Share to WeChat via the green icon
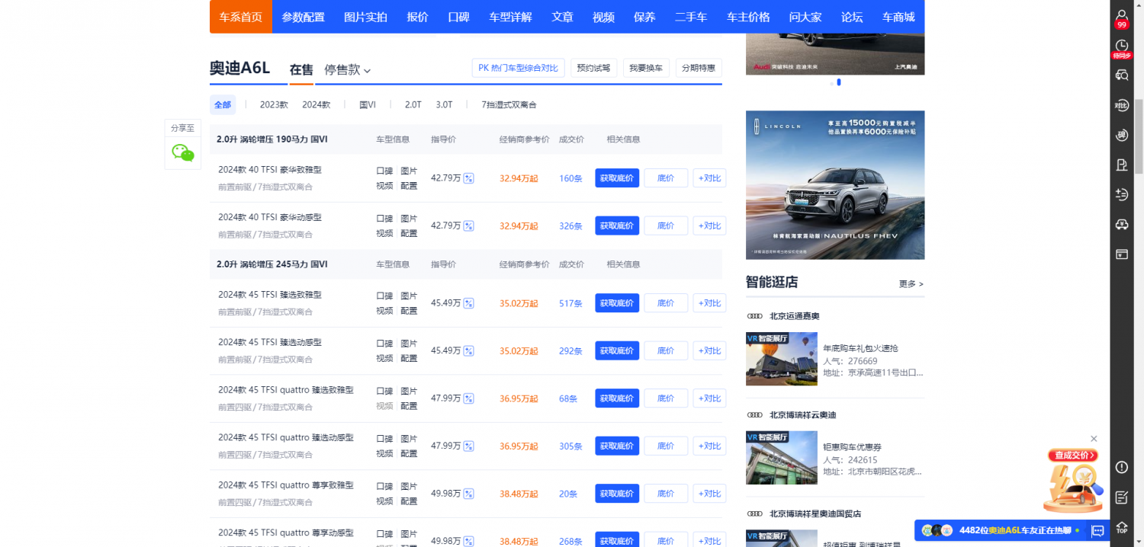This screenshot has height=547, width=1144. (183, 153)
